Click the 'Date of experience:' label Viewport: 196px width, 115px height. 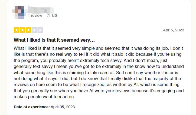tap(32, 107)
